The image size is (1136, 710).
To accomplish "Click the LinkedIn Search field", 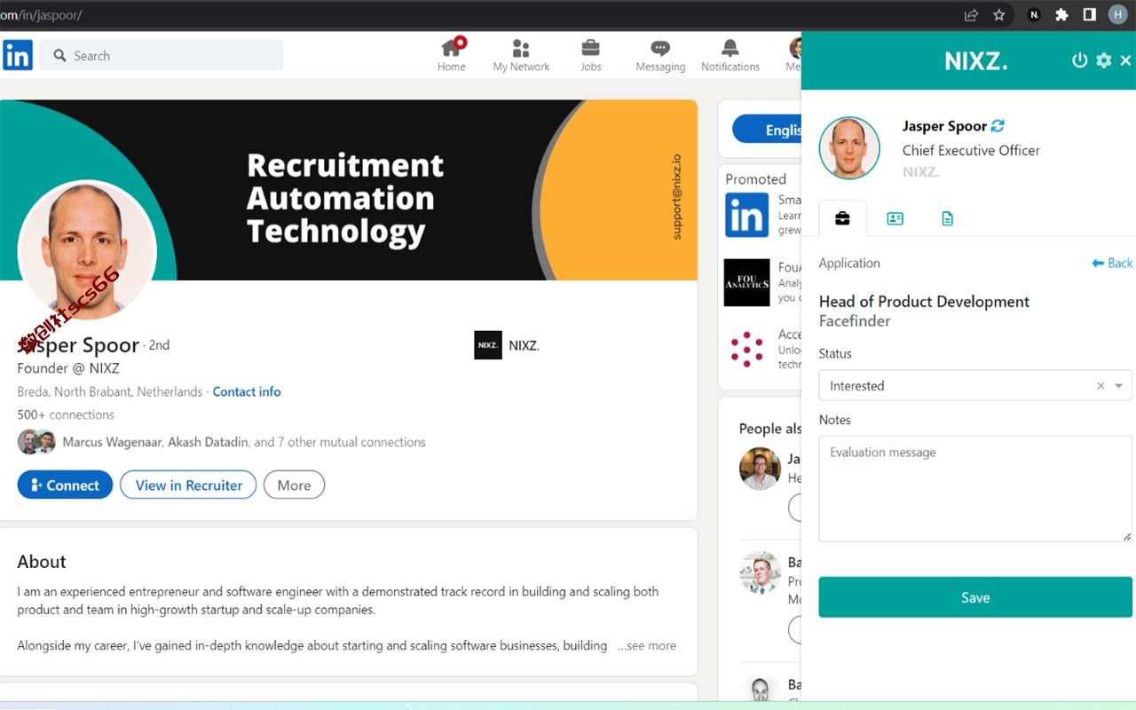I will tap(162, 55).
